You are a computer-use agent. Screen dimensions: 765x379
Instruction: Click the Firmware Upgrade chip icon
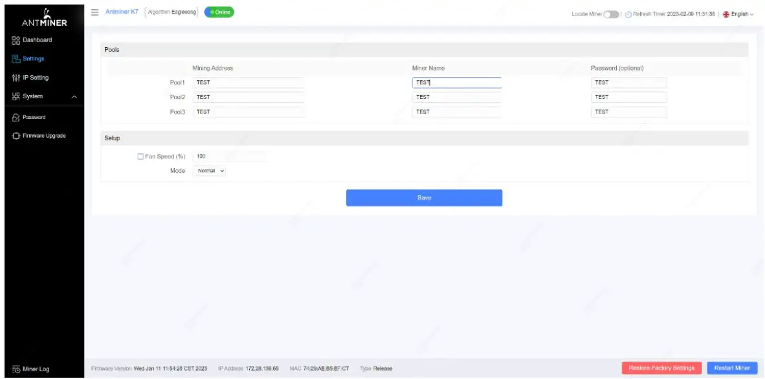click(16, 136)
